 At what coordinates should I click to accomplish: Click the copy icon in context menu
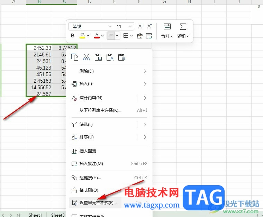[x=75, y=57]
